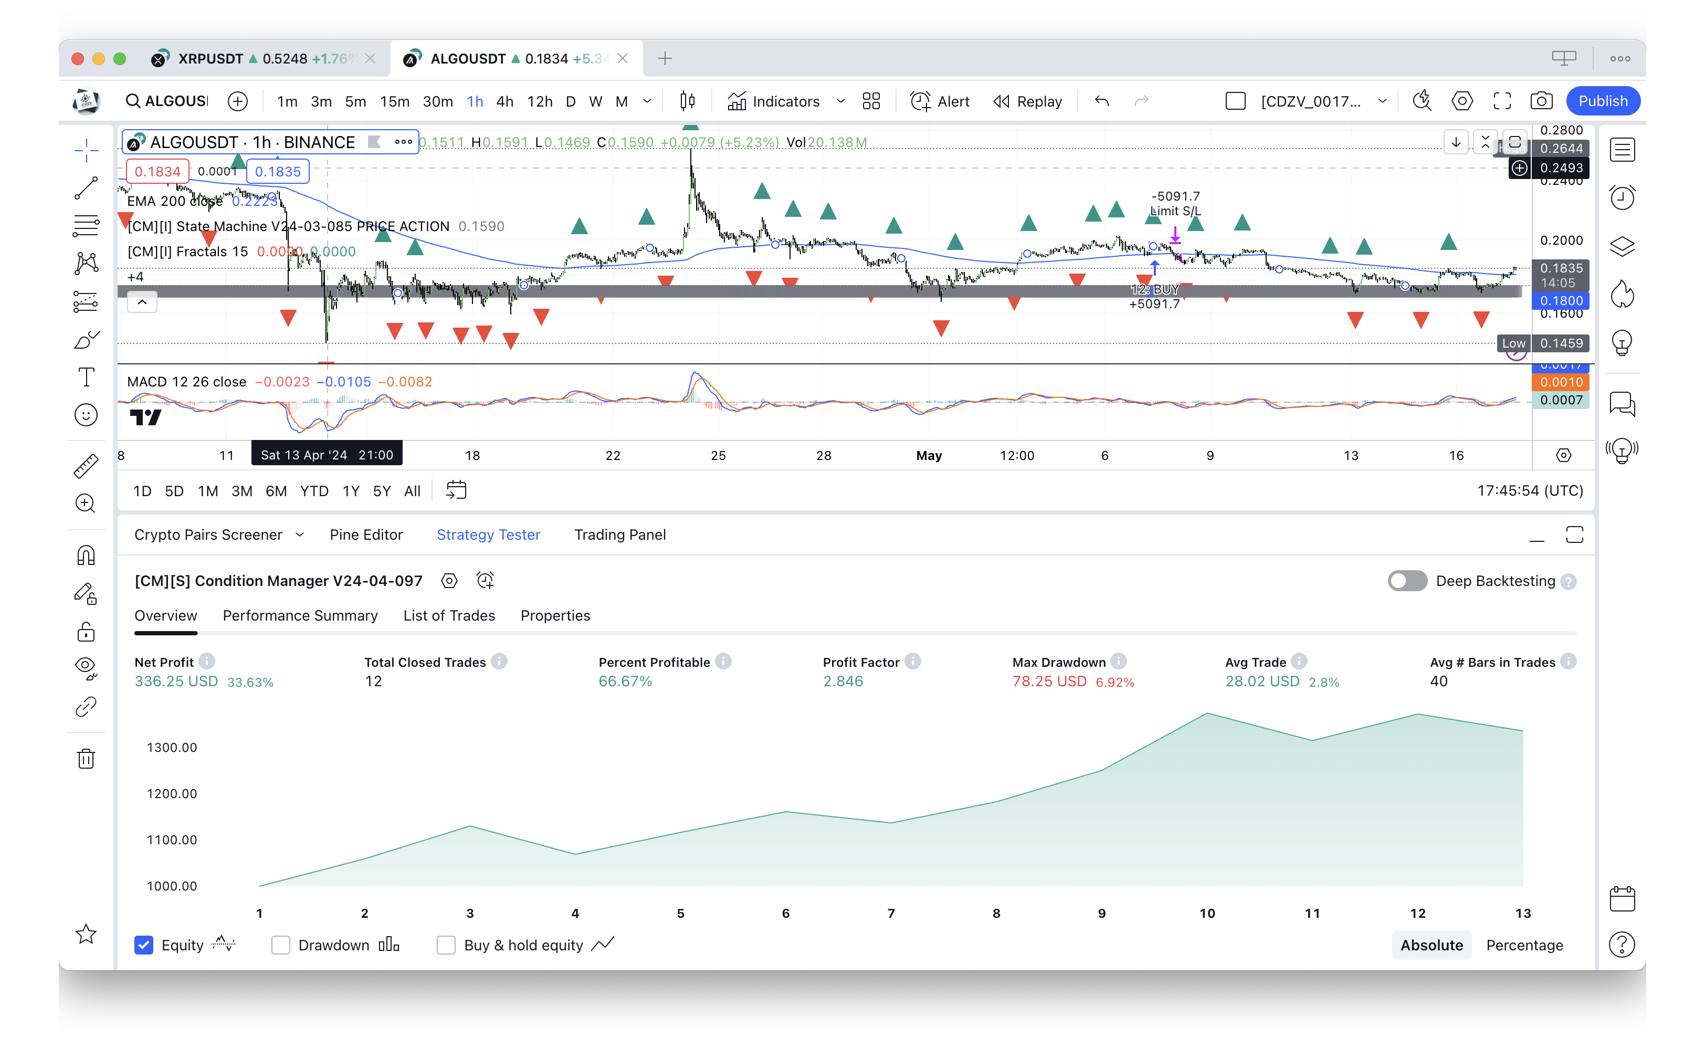Expand the timeframe dropdown next to M
This screenshot has width=1705, height=1048.
coord(647,101)
